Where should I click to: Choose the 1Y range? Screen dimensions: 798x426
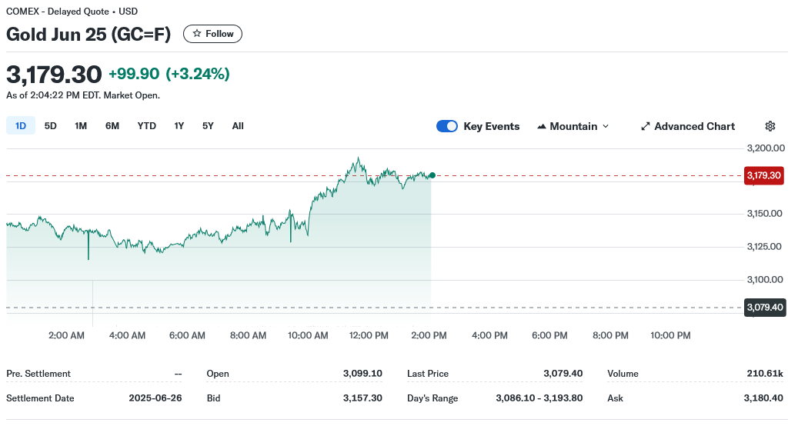pyautogui.click(x=179, y=125)
